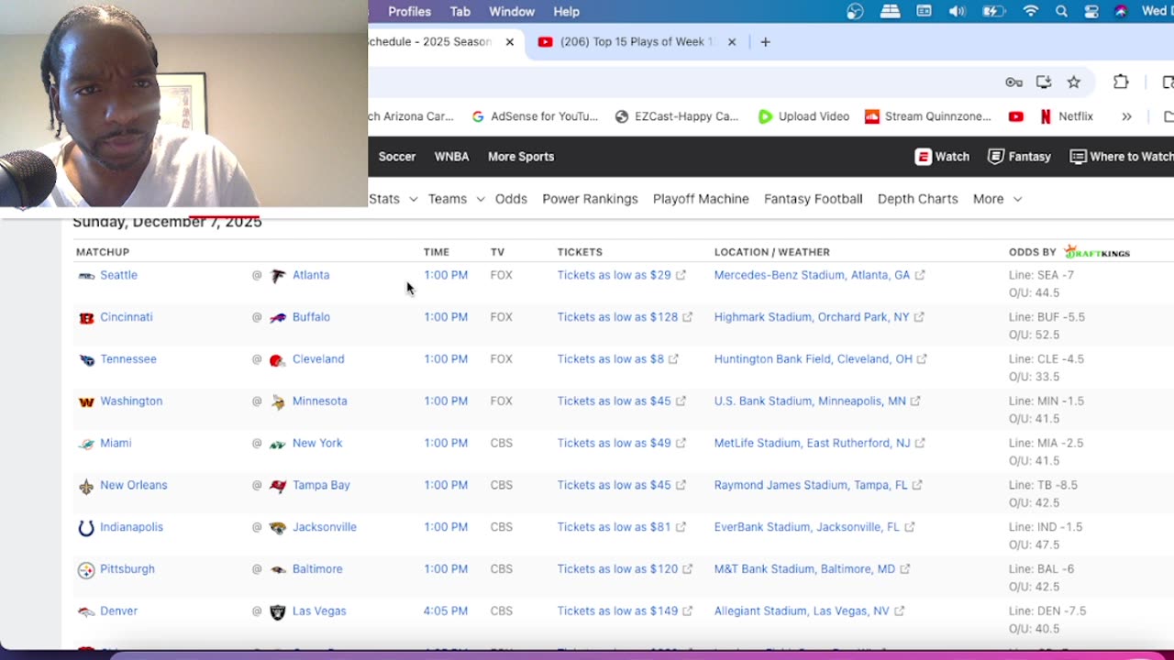Click the Cleveland Browns logo

click(x=278, y=360)
